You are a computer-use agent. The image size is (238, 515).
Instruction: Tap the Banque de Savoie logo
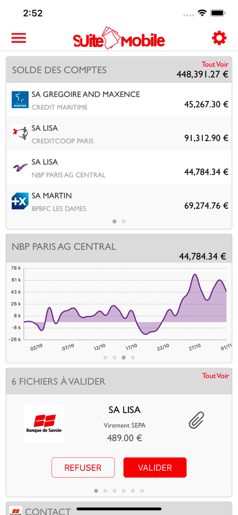pyautogui.click(x=44, y=423)
